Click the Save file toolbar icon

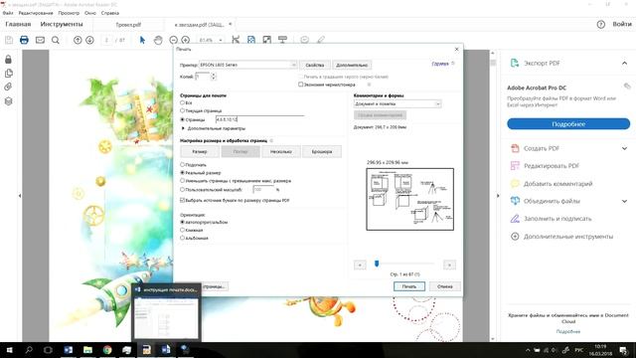9,40
